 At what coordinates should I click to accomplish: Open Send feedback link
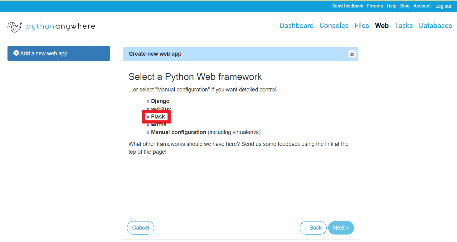tap(348, 6)
